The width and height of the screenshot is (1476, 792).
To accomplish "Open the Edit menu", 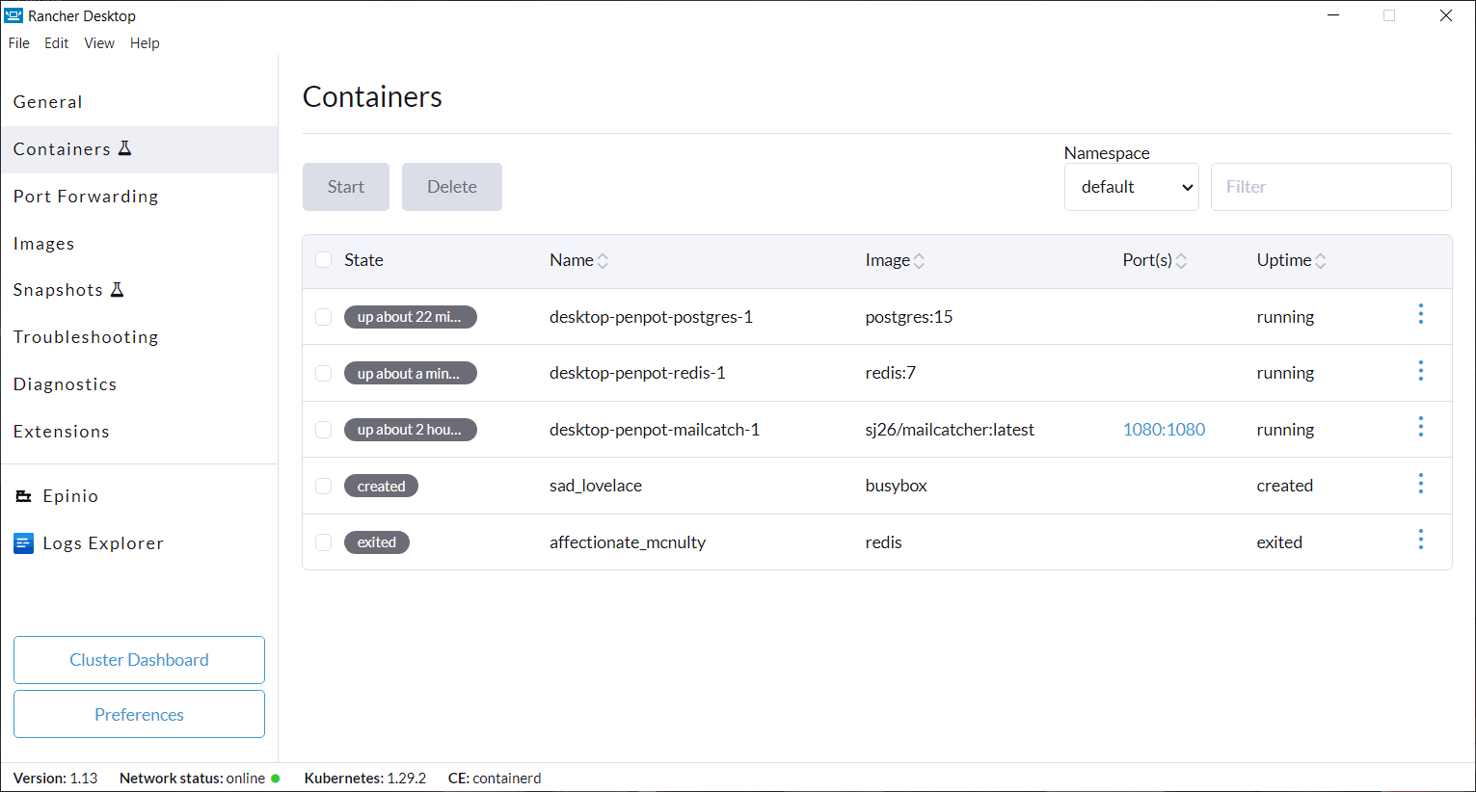I will (x=57, y=43).
